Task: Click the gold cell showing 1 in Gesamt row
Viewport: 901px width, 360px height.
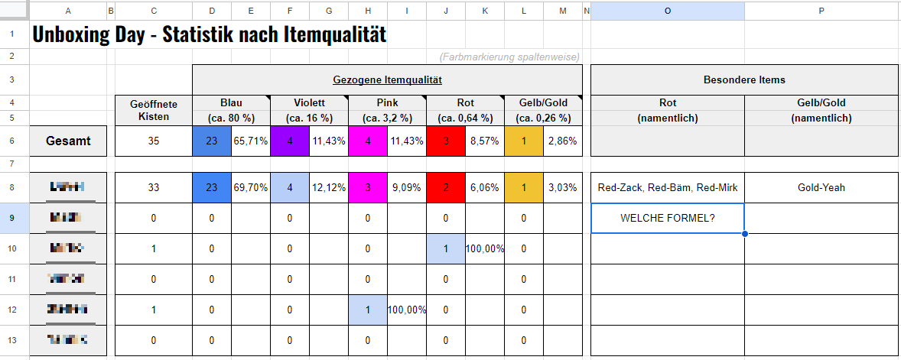Action: tap(523, 141)
